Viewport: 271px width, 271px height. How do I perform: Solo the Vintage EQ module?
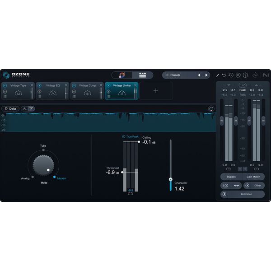(39, 92)
